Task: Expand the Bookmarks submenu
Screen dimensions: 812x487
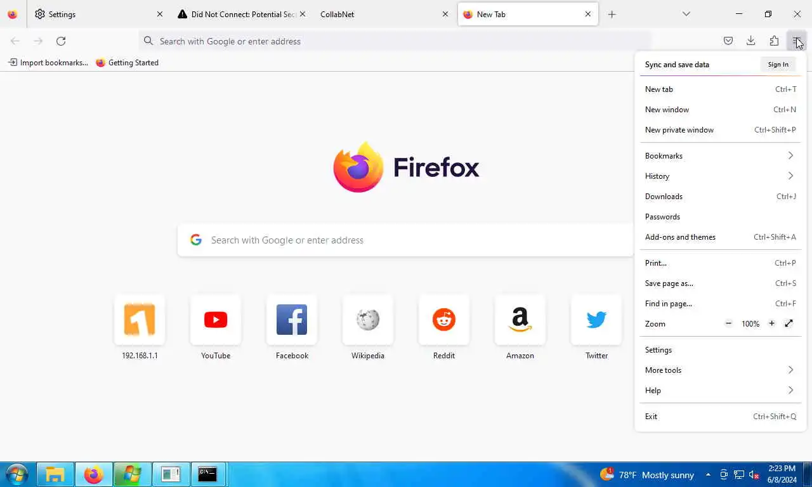Action: point(721,156)
